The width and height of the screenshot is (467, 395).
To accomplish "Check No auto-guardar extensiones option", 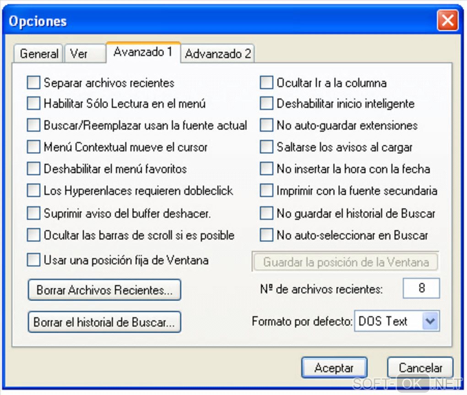I will pos(266,125).
